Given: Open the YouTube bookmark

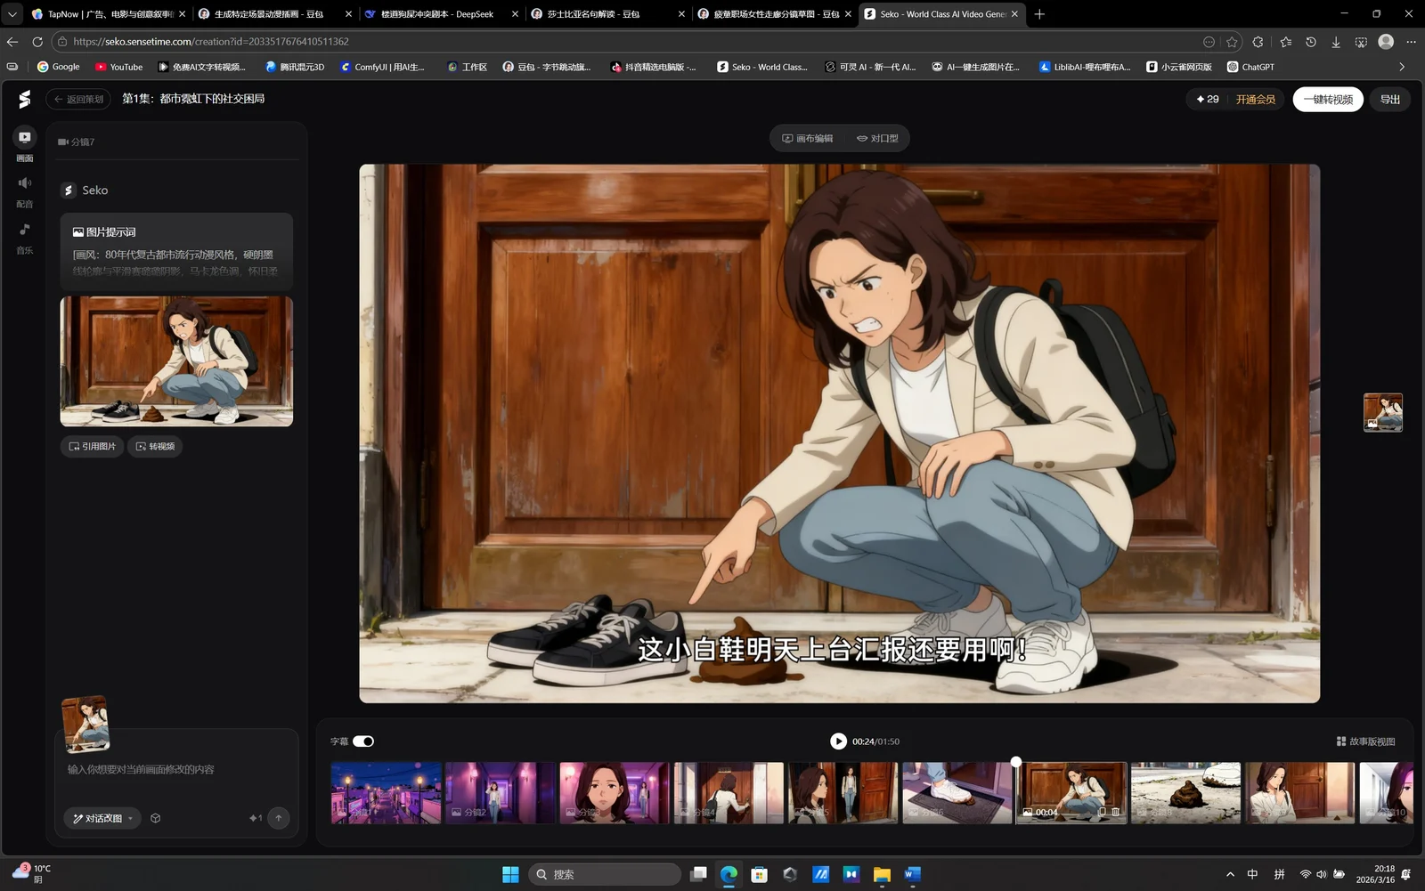Looking at the screenshot, I should [118, 67].
